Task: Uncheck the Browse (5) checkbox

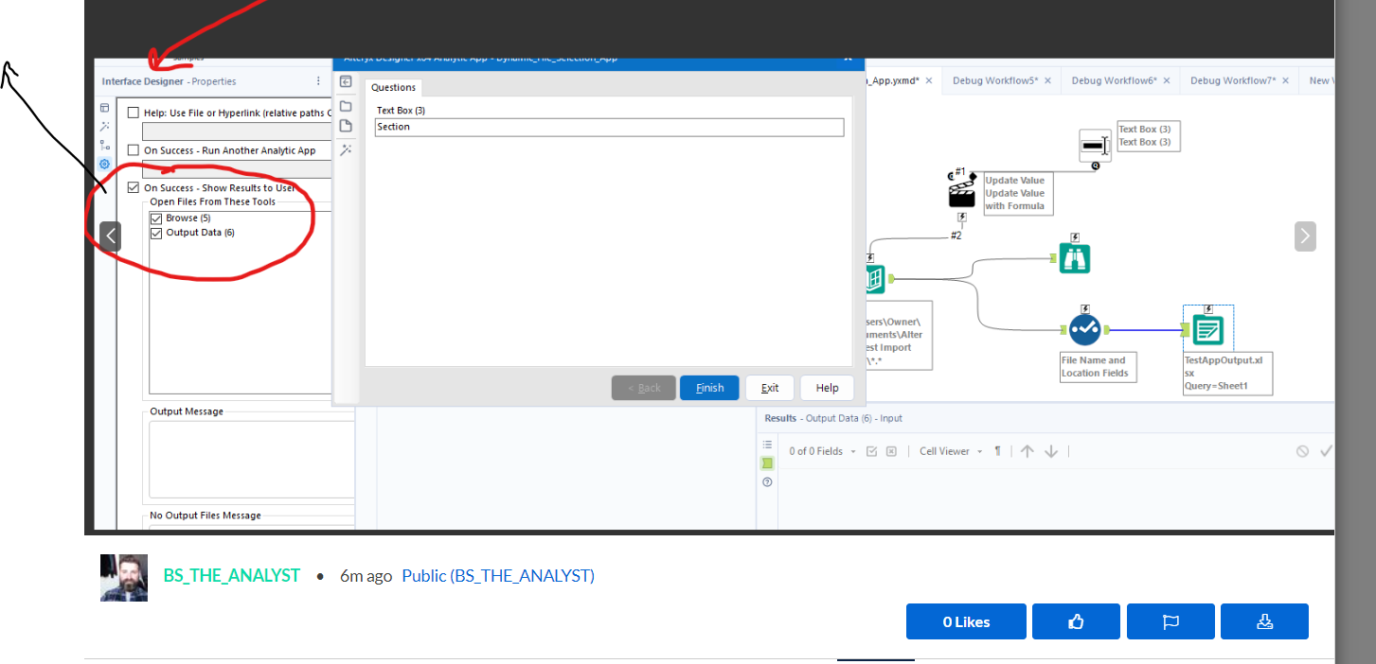Action: click(156, 217)
